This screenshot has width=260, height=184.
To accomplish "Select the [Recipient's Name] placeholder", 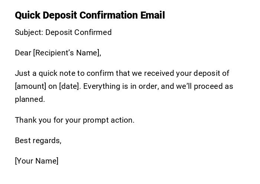I will (x=67, y=53).
